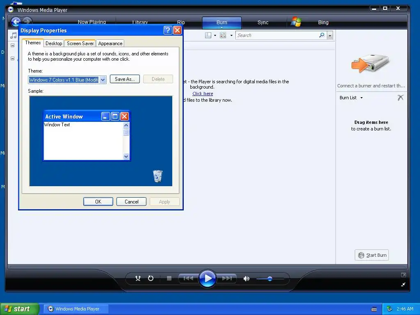
Task: Click Cancel in Display Properties
Action: pos(132,202)
